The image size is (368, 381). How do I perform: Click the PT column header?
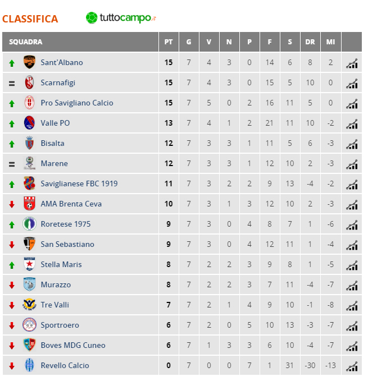(169, 42)
